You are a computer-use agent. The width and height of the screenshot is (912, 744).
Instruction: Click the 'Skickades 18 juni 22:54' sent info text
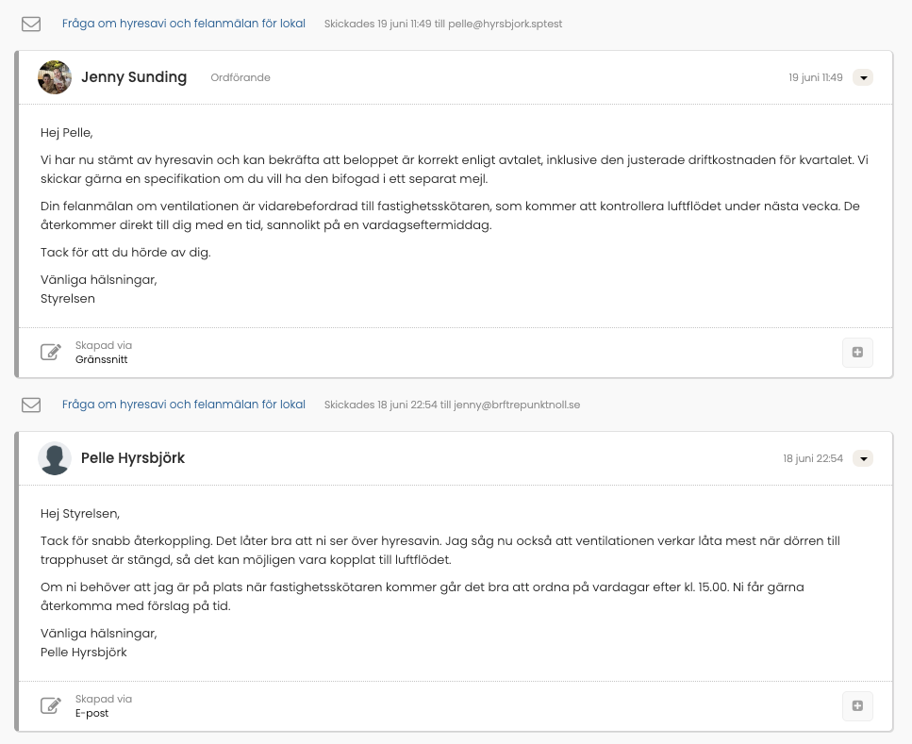point(452,405)
